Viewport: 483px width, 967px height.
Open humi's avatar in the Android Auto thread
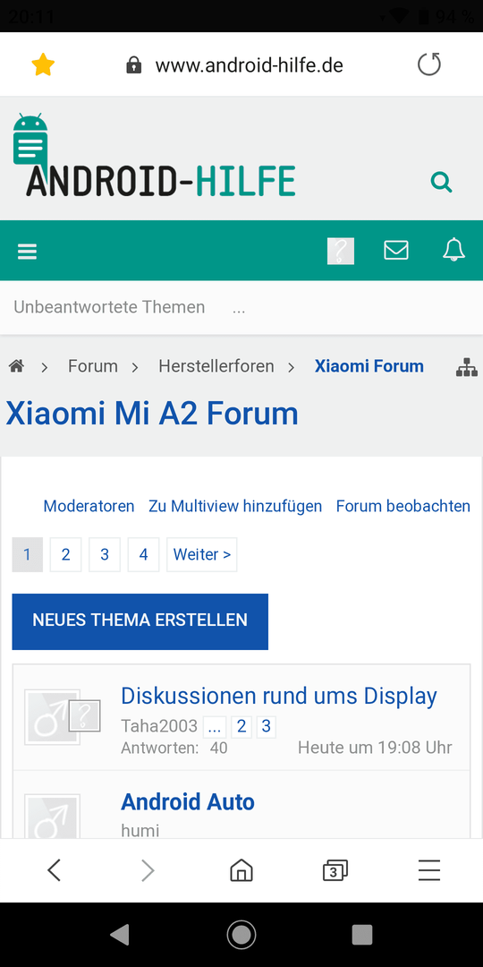(x=53, y=816)
